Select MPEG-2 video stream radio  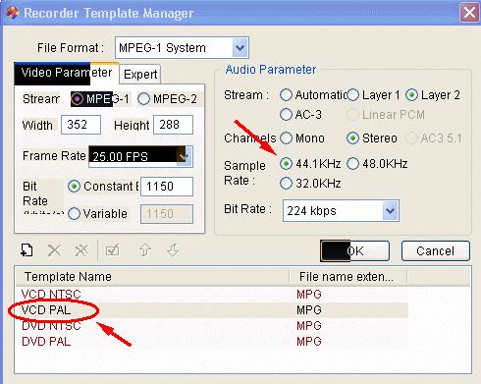tap(143, 99)
